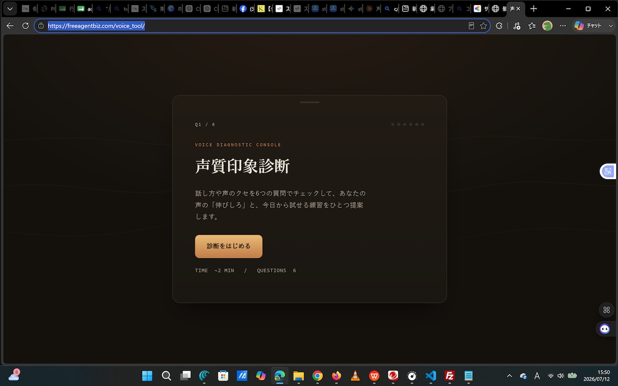Open the dinosaur profile avatar
618x386 pixels.
547,26
